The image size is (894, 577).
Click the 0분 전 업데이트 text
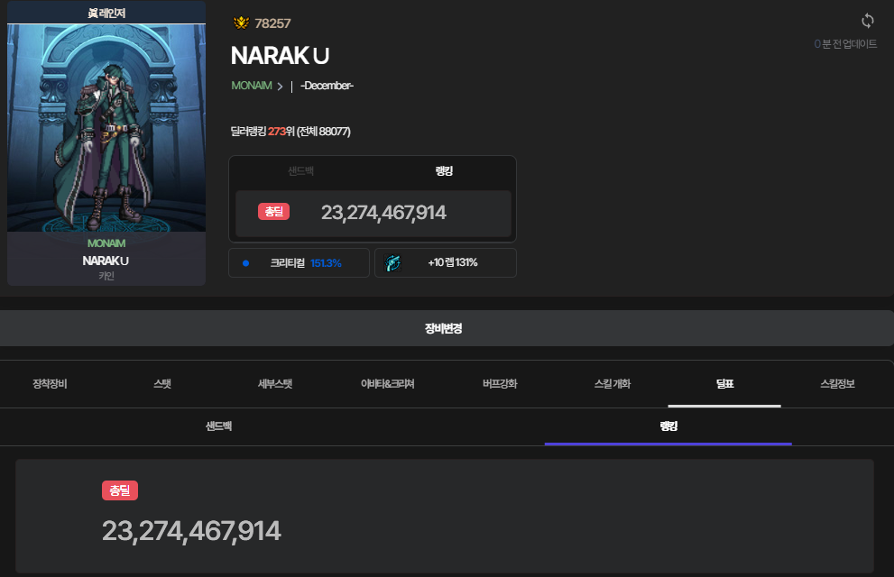click(x=845, y=44)
